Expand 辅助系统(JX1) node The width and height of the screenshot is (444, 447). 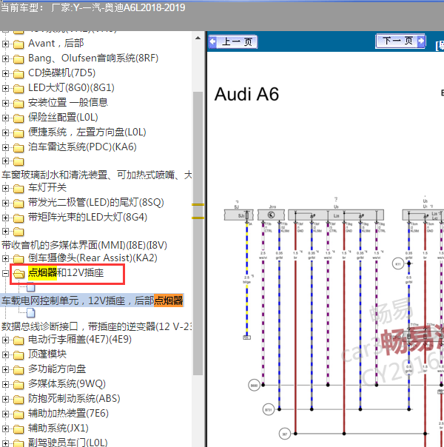[x=5, y=429]
